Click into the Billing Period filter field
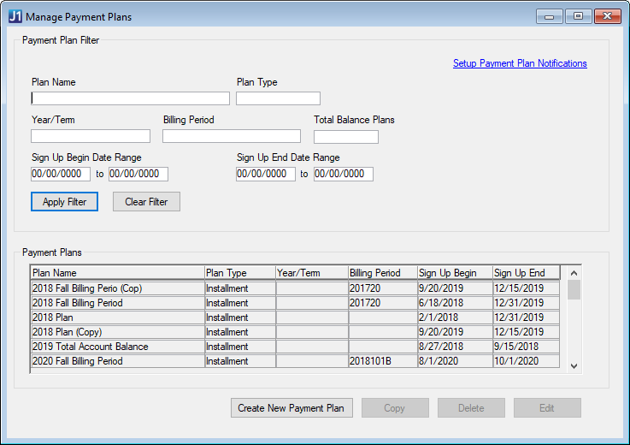Image resolution: width=630 pixels, height=445 pixels. (x=231, y=136)
